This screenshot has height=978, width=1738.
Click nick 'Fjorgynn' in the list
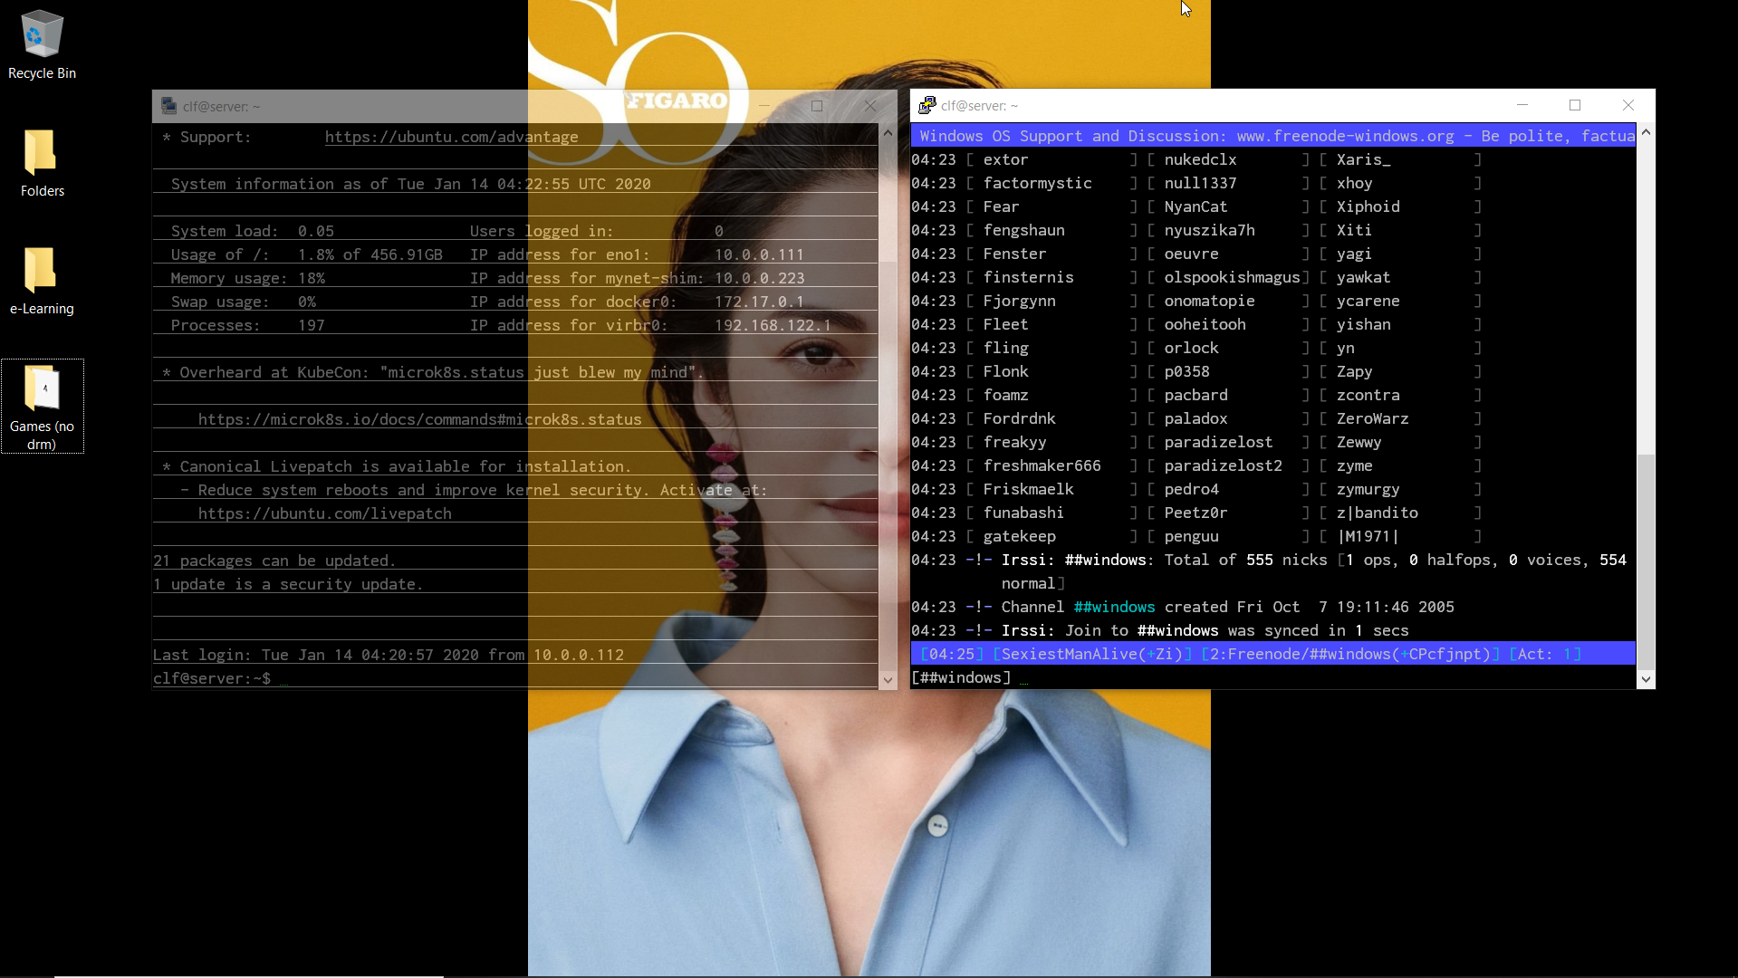(x=1020, y=301)
